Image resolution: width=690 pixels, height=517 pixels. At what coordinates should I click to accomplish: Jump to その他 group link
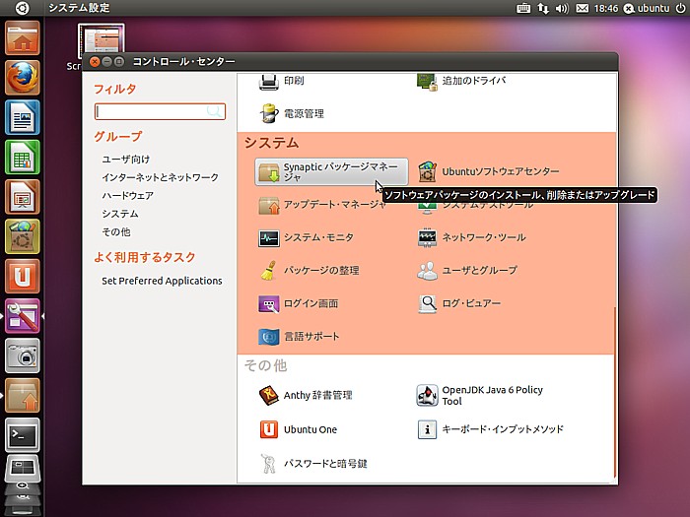coord(116,232)
